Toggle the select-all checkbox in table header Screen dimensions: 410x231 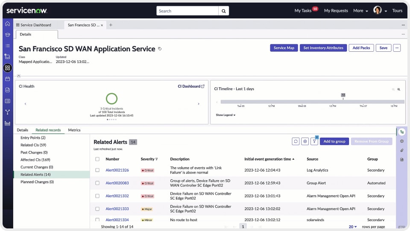pyautogui.click(x=97, y=159)
